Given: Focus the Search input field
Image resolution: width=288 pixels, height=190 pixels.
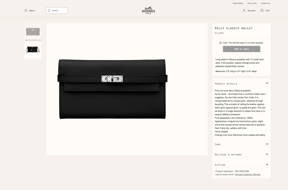Looking at the screenshot, I should 57,10.
